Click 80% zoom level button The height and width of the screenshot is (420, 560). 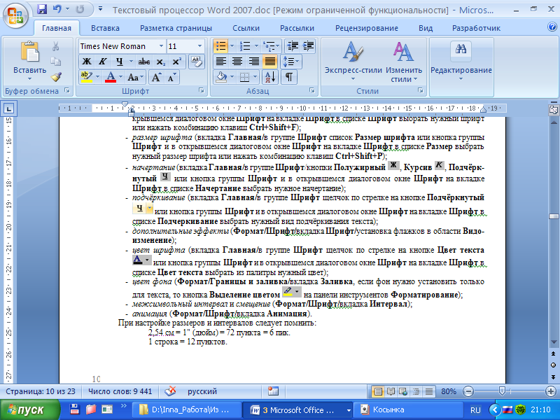click(x=449, y=391)
